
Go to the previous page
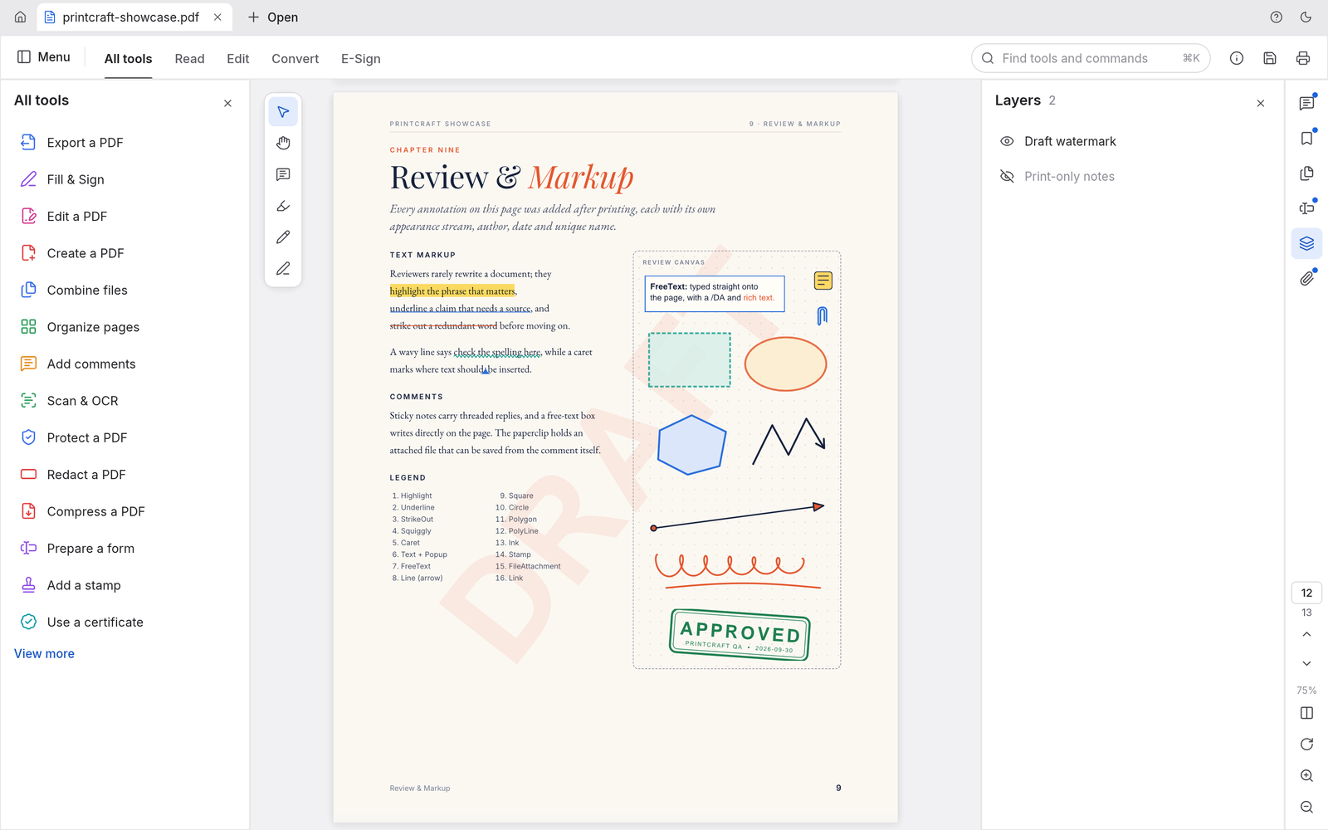[x=1306, y=635]
